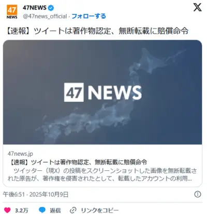Open the info circle icon beside timestamp
Viewport: 207px width, 214px height.
pos(198,194)
